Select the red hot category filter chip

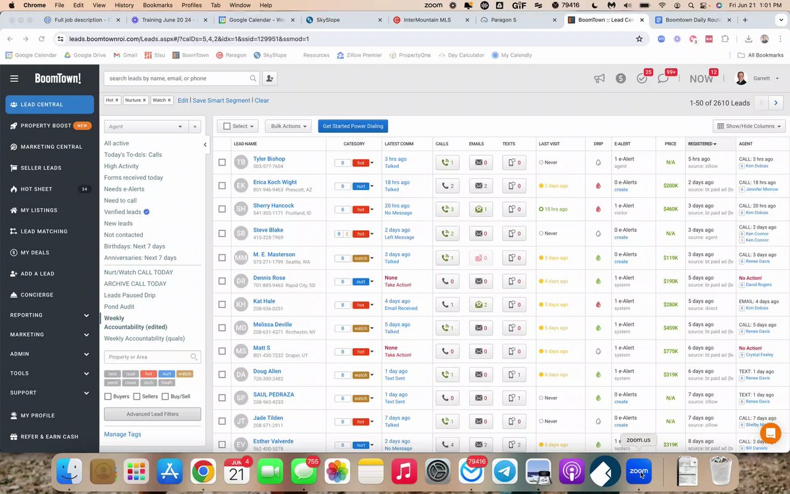coord(148,374)
